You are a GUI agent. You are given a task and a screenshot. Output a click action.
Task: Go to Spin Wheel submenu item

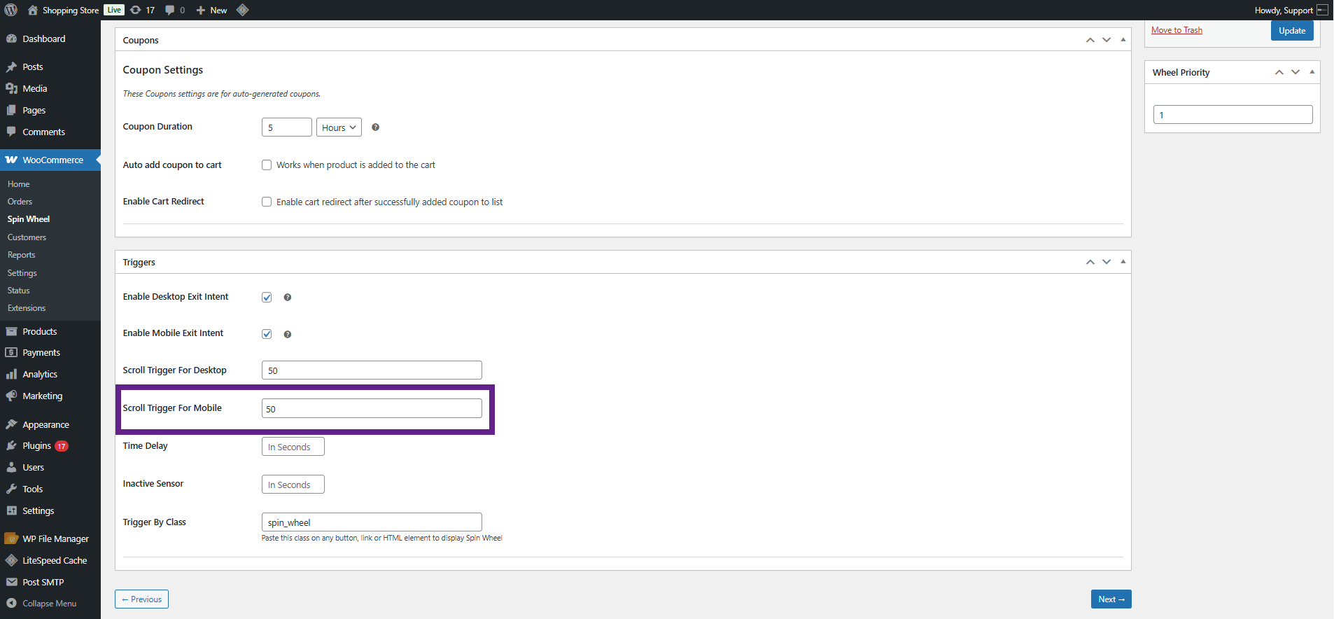(29, 219)
